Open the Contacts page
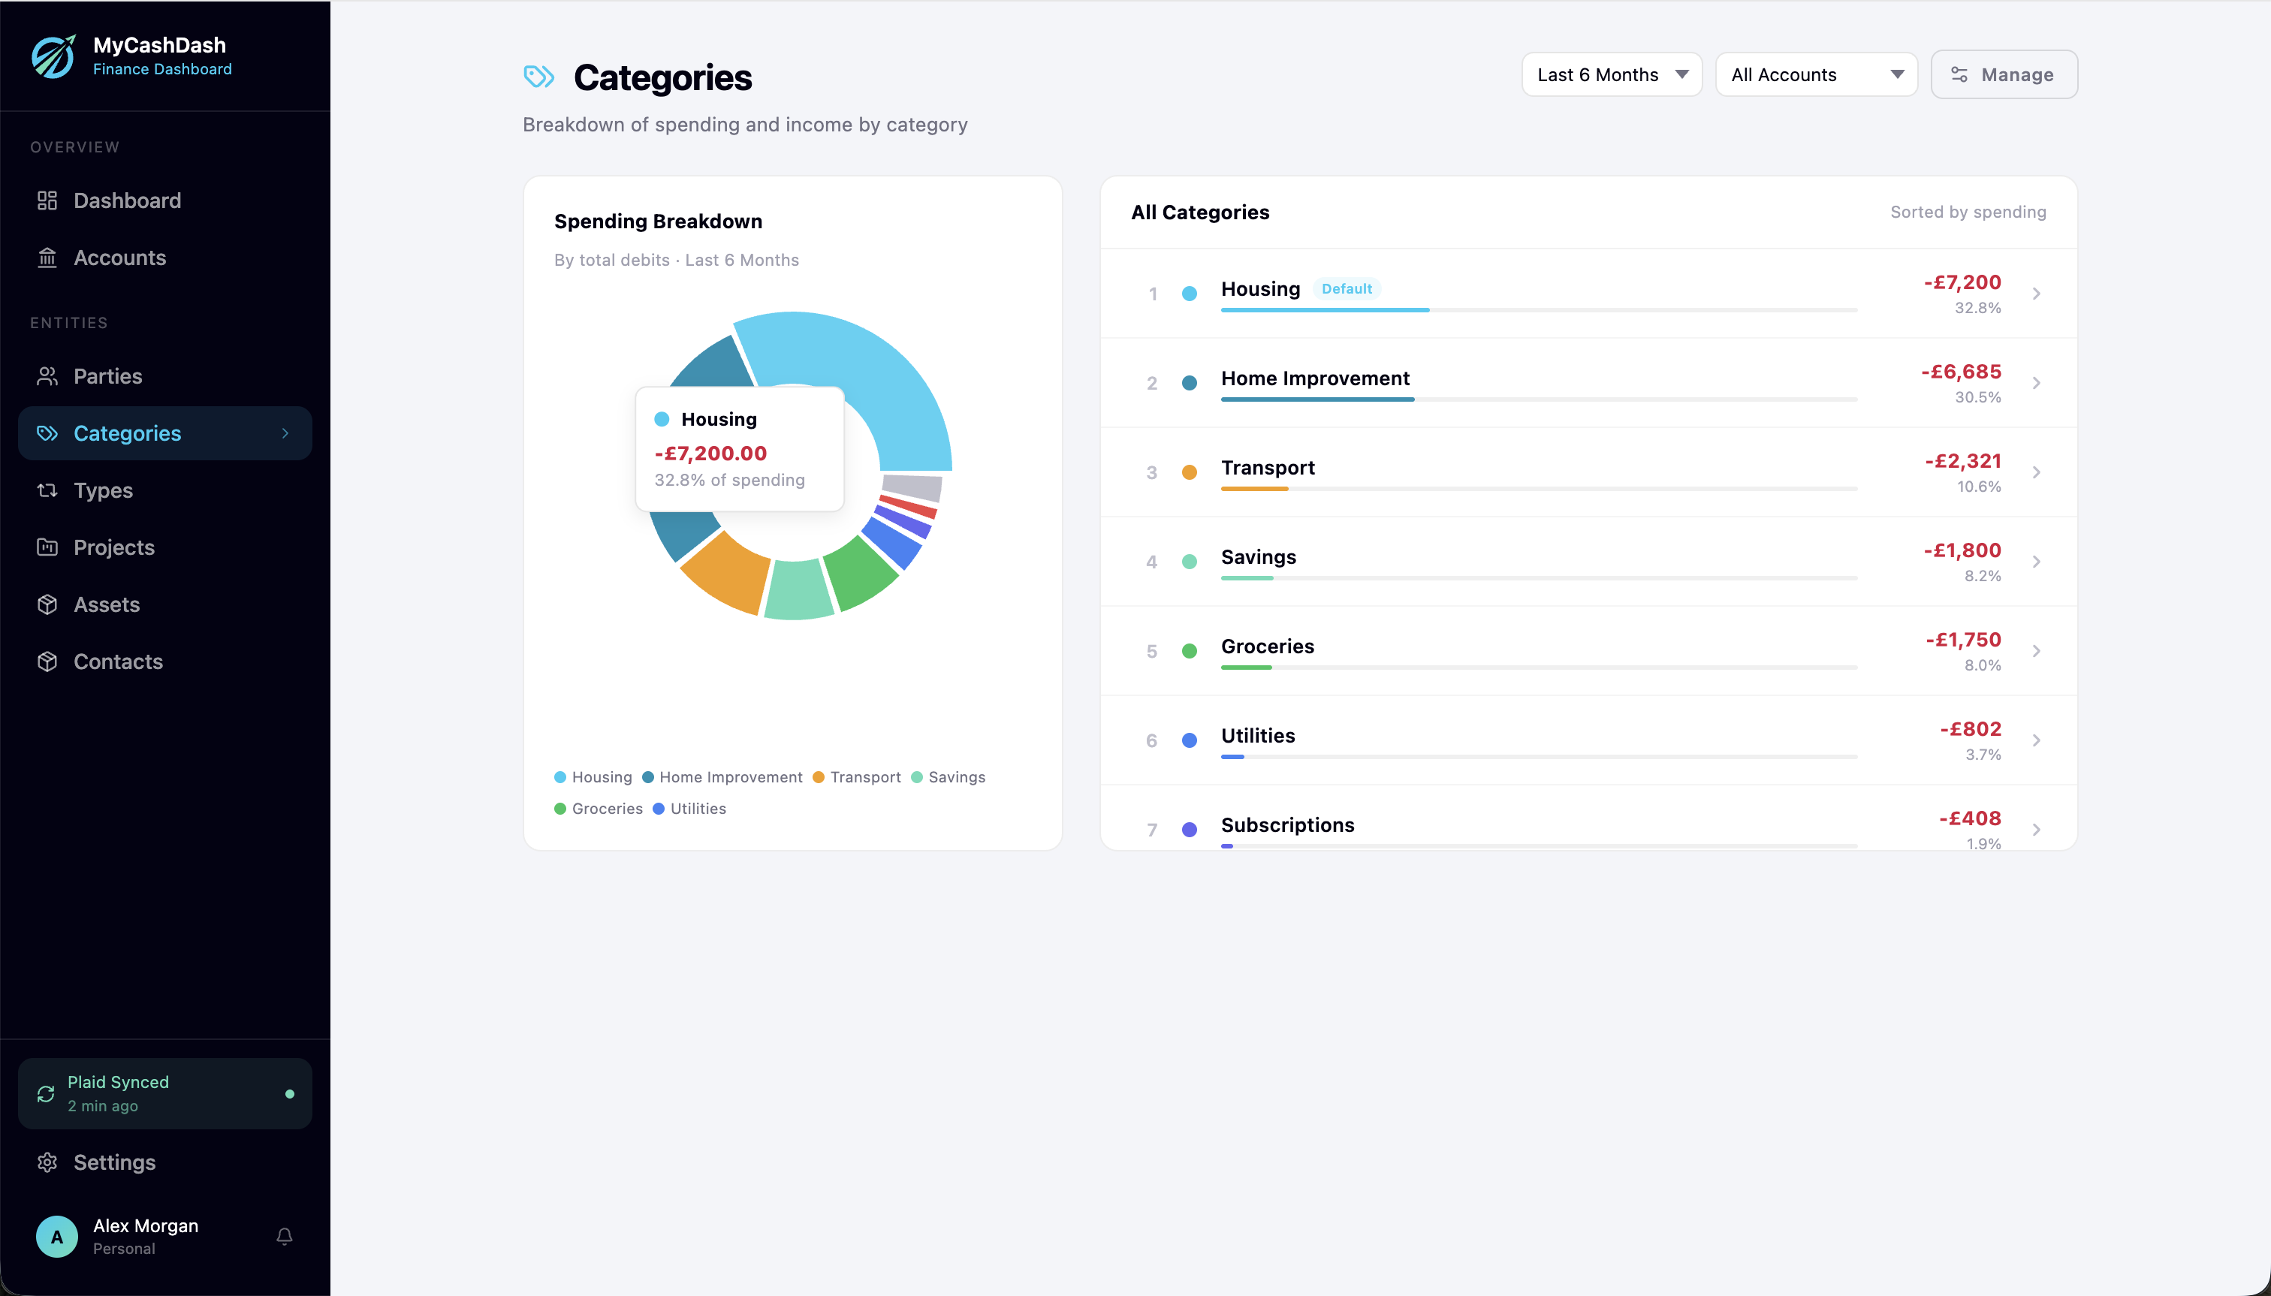The height and width of the screenshot is (1296, 2271). click(117, 662)
